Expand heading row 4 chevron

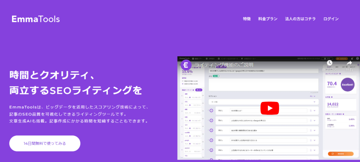coord(315,140)
